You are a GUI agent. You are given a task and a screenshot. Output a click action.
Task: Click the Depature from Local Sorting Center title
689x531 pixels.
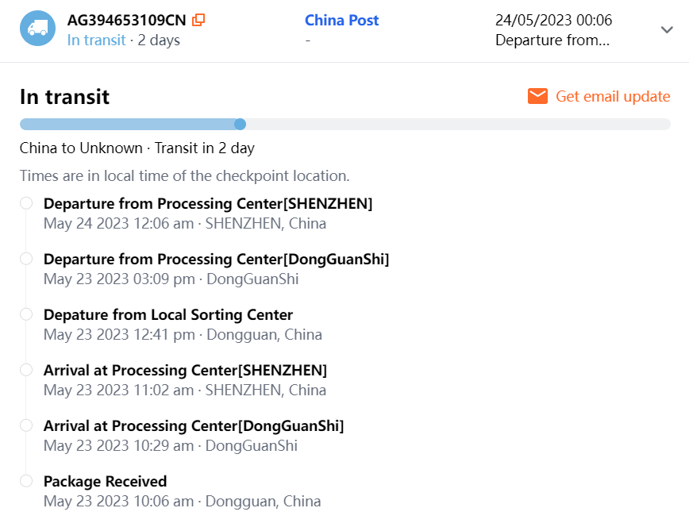(167, 314)
